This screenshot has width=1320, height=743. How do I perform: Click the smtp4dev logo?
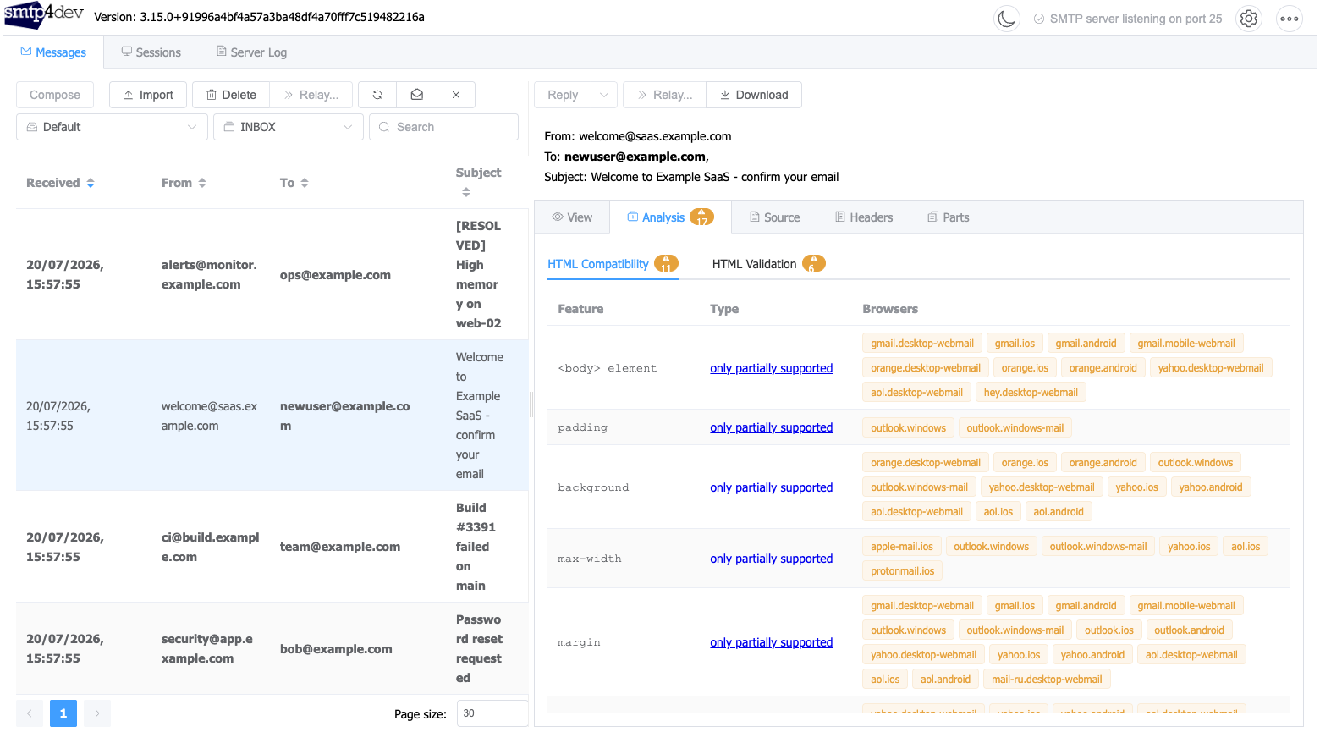(x=43, y=15)
